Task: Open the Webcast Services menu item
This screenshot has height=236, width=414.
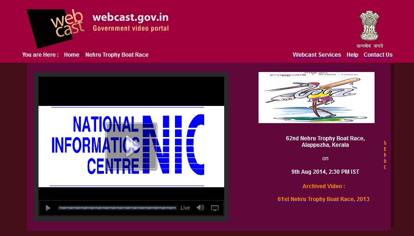Action: coord(317,55)
